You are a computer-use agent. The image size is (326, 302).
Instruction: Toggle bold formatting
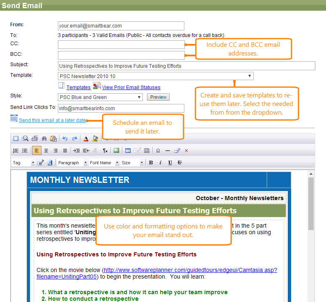point(151,163)
